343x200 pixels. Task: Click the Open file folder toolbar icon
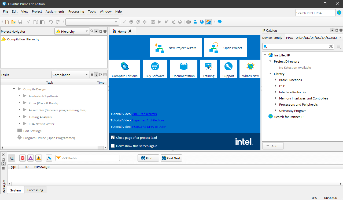(x=13, y=22)
